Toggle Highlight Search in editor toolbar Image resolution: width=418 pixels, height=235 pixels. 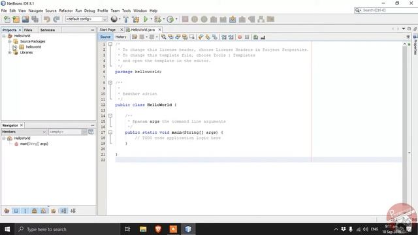pyautogui.click(x=185, y=37)
